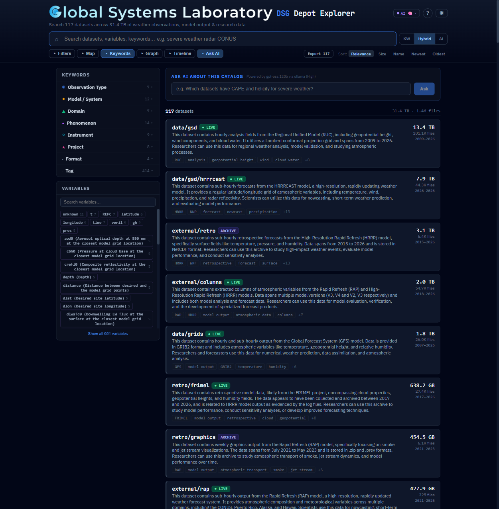Select the depth (Depth) variable chip
Image resolution: width=499 pixels, height=509 pixels.
[x=79, y=277]
